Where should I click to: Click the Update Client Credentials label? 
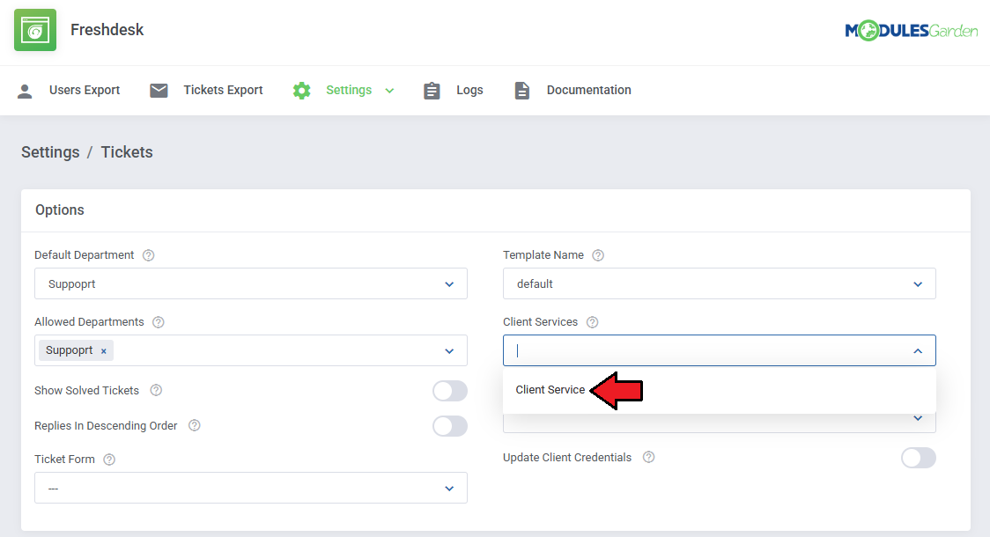tap(567, 458)
